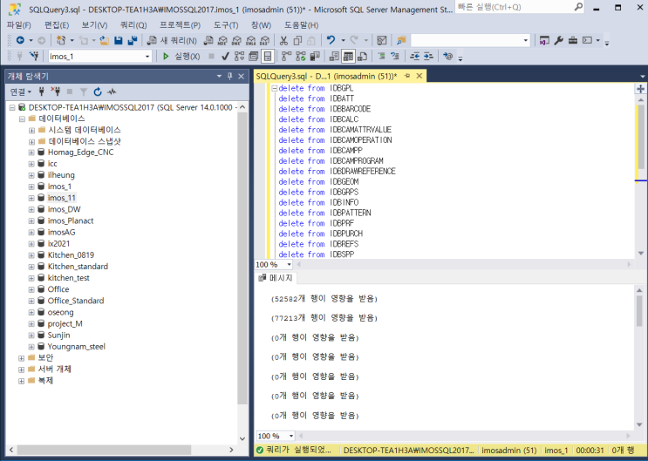Open the activity monitor icon in Object Explorer
Viewport: 648px width, 461px height.
pyautogui.click(x=112, y=92)
